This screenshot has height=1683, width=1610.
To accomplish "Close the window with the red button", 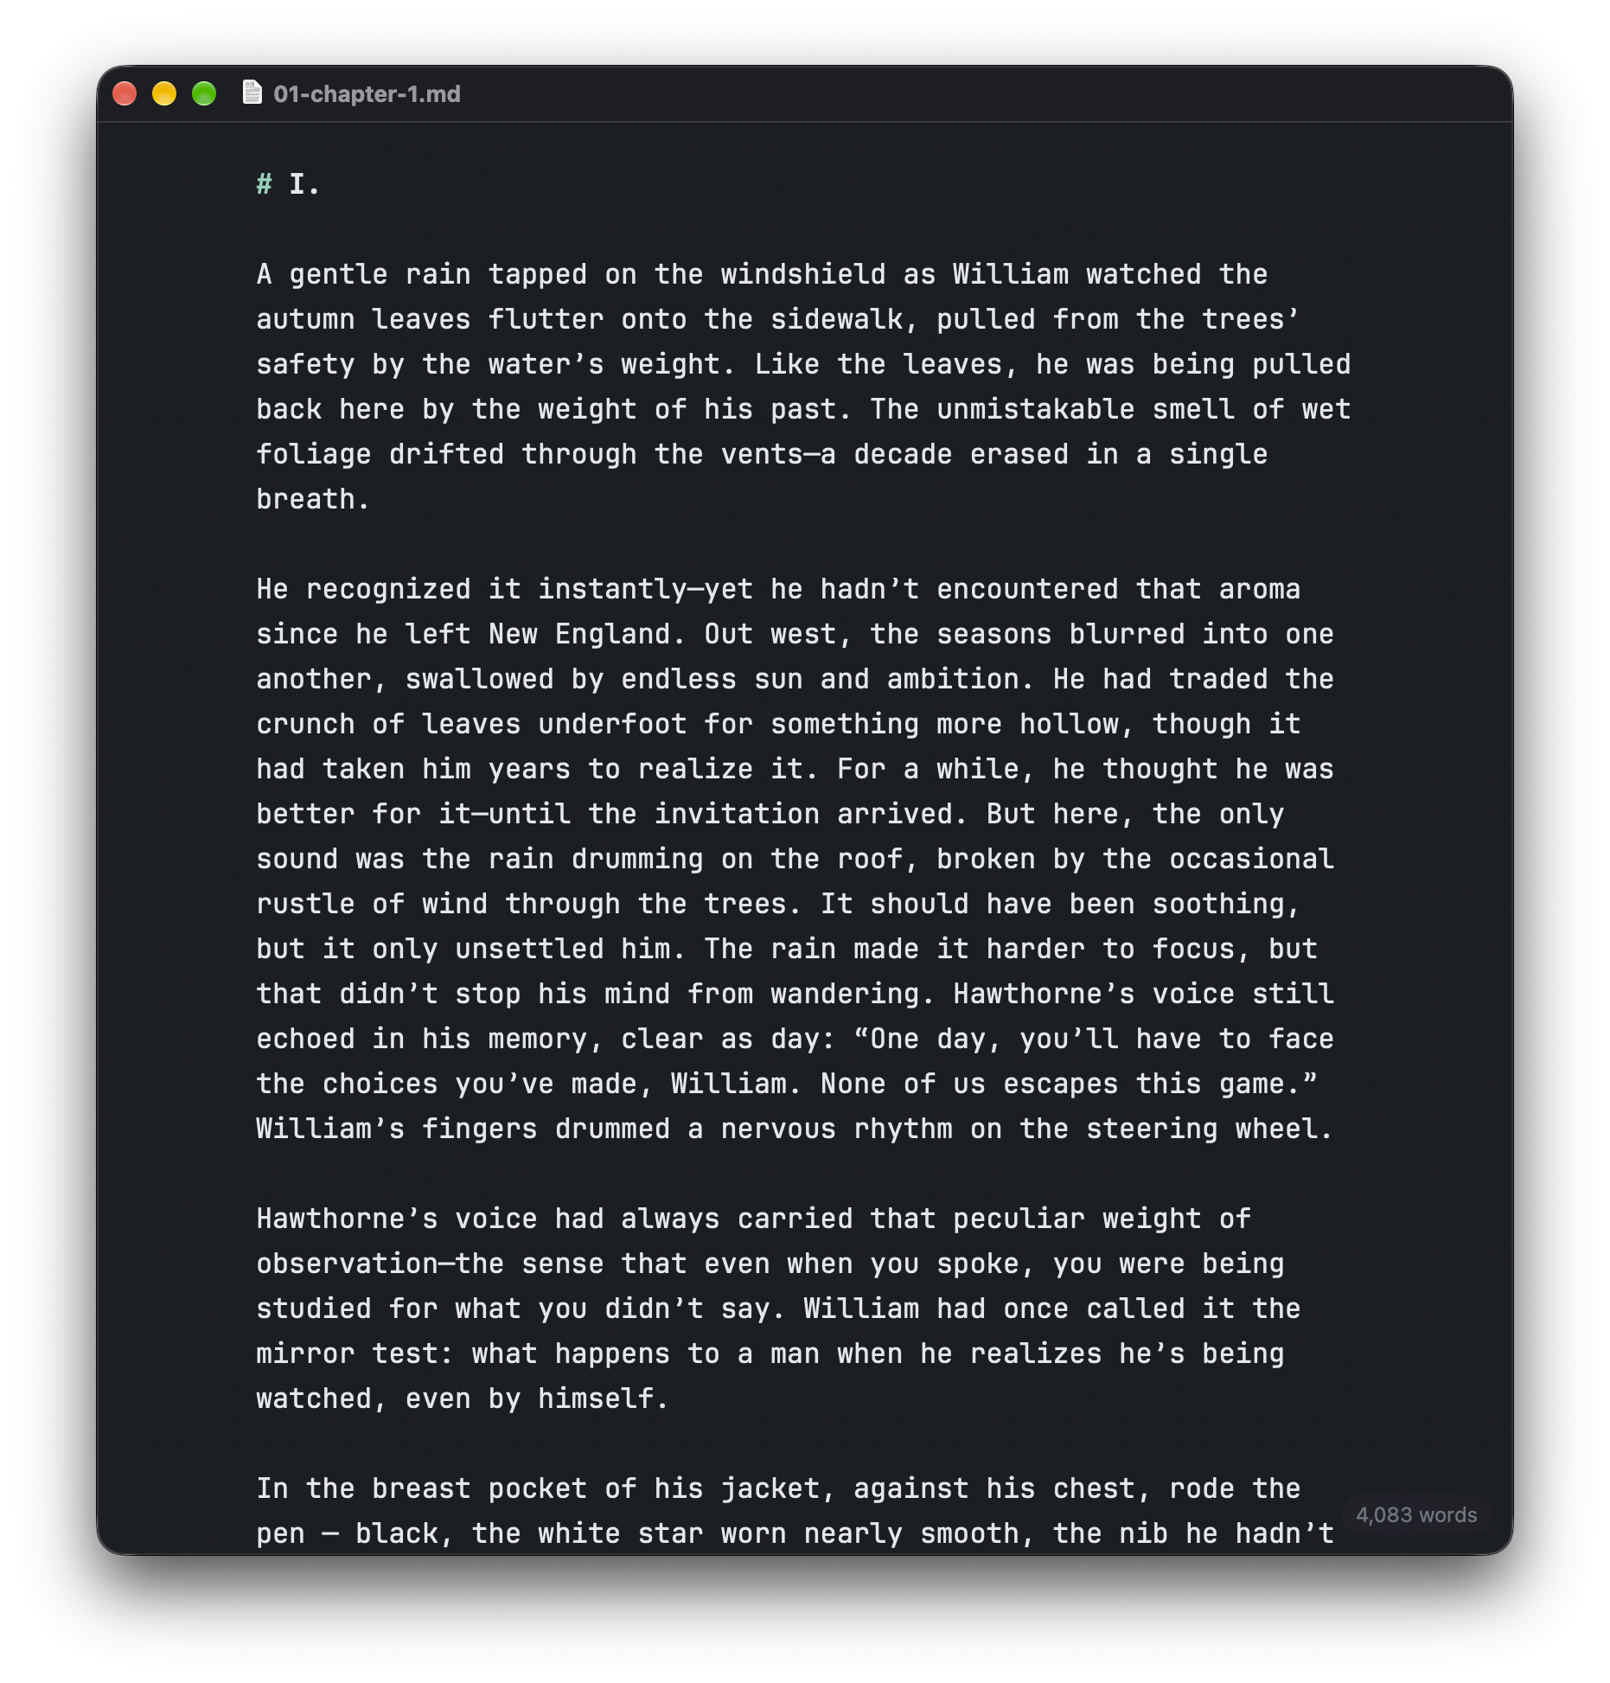I will click(125, 93).
